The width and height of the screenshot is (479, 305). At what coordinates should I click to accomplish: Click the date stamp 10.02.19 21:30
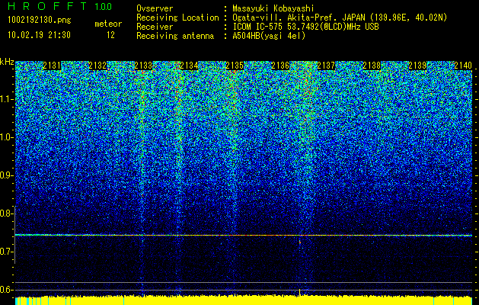click(39, 35)
